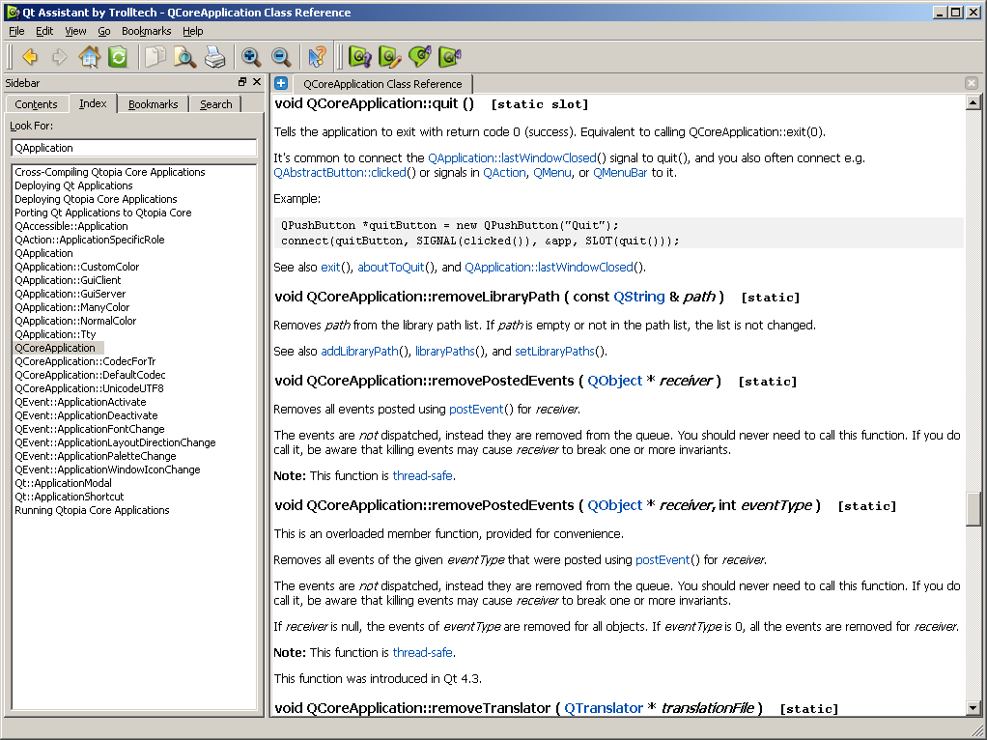Click the scroll down arrow of document
The width and height of the screenshot is (987, 740).
[973, 708]
